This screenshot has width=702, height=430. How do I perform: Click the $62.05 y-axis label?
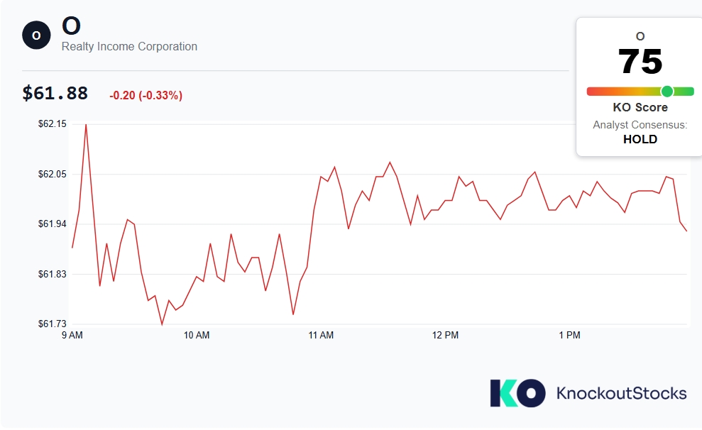(53, 174)
